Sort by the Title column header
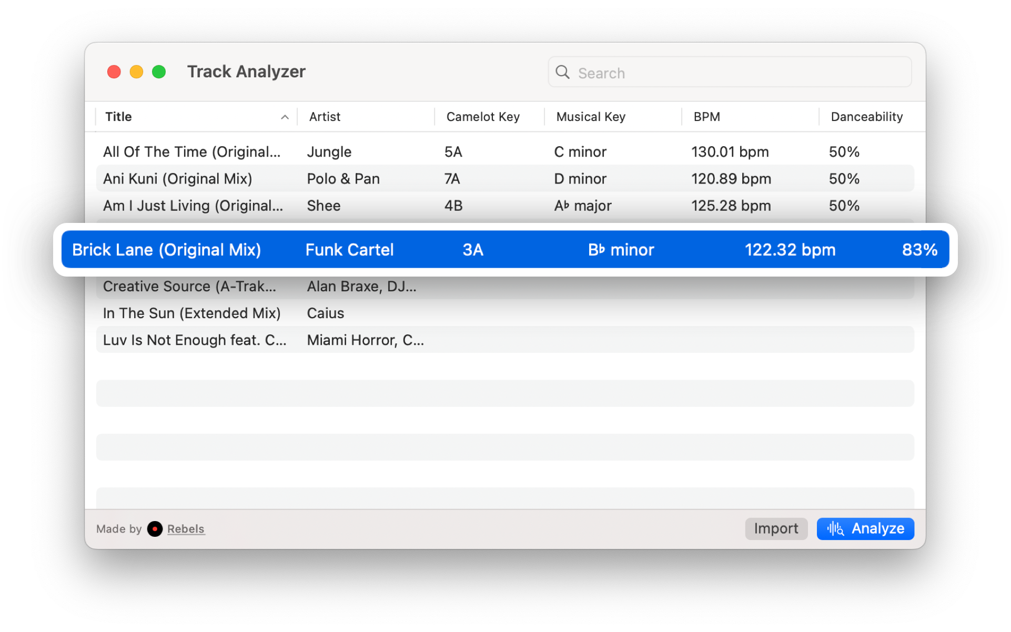The image size is (1011, 632). coord(118,117)
